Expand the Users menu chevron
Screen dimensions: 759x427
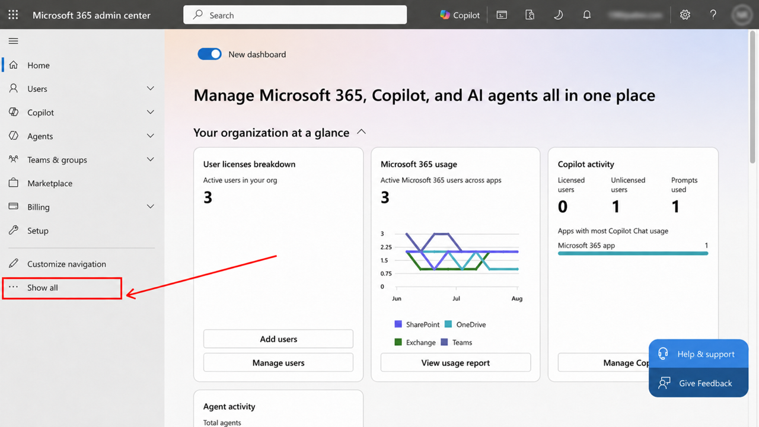[x=151, y=88]
